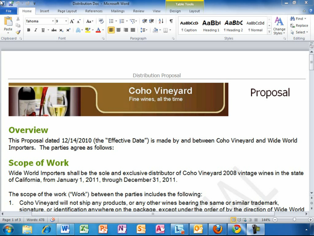314x236 pixels.
Task: Open the Borders dropdown arrow
Action: point(170,30)
